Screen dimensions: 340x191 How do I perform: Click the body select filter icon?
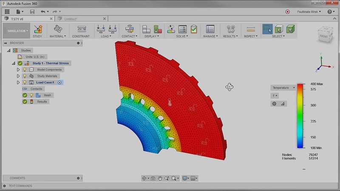[x=290, y=29]
